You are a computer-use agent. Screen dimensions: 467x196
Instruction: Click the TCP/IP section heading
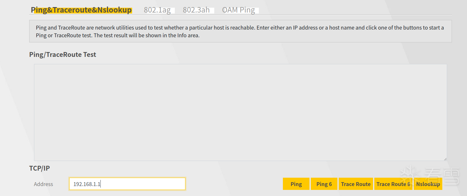(x=39, y=168)
